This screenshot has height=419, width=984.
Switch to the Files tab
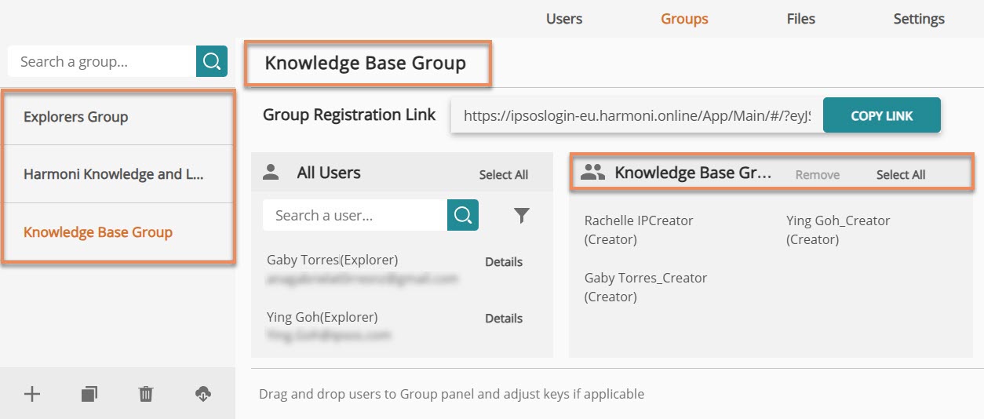click(801, 19)
